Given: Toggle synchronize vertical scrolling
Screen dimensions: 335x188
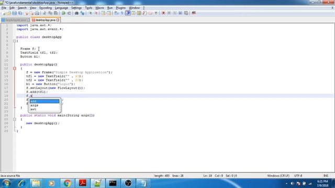Looking at the screenshot, I should click(103, 13).
